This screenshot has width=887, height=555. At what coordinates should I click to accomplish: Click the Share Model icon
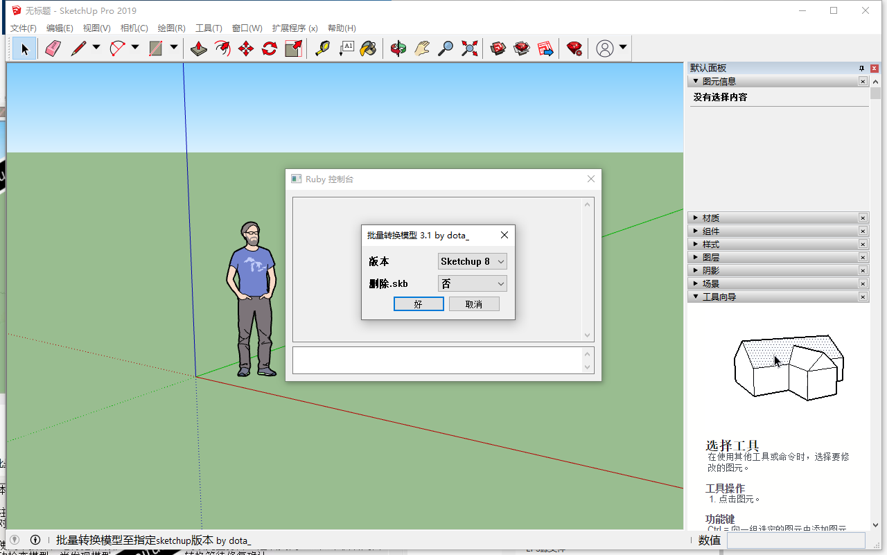pos(522,49)
